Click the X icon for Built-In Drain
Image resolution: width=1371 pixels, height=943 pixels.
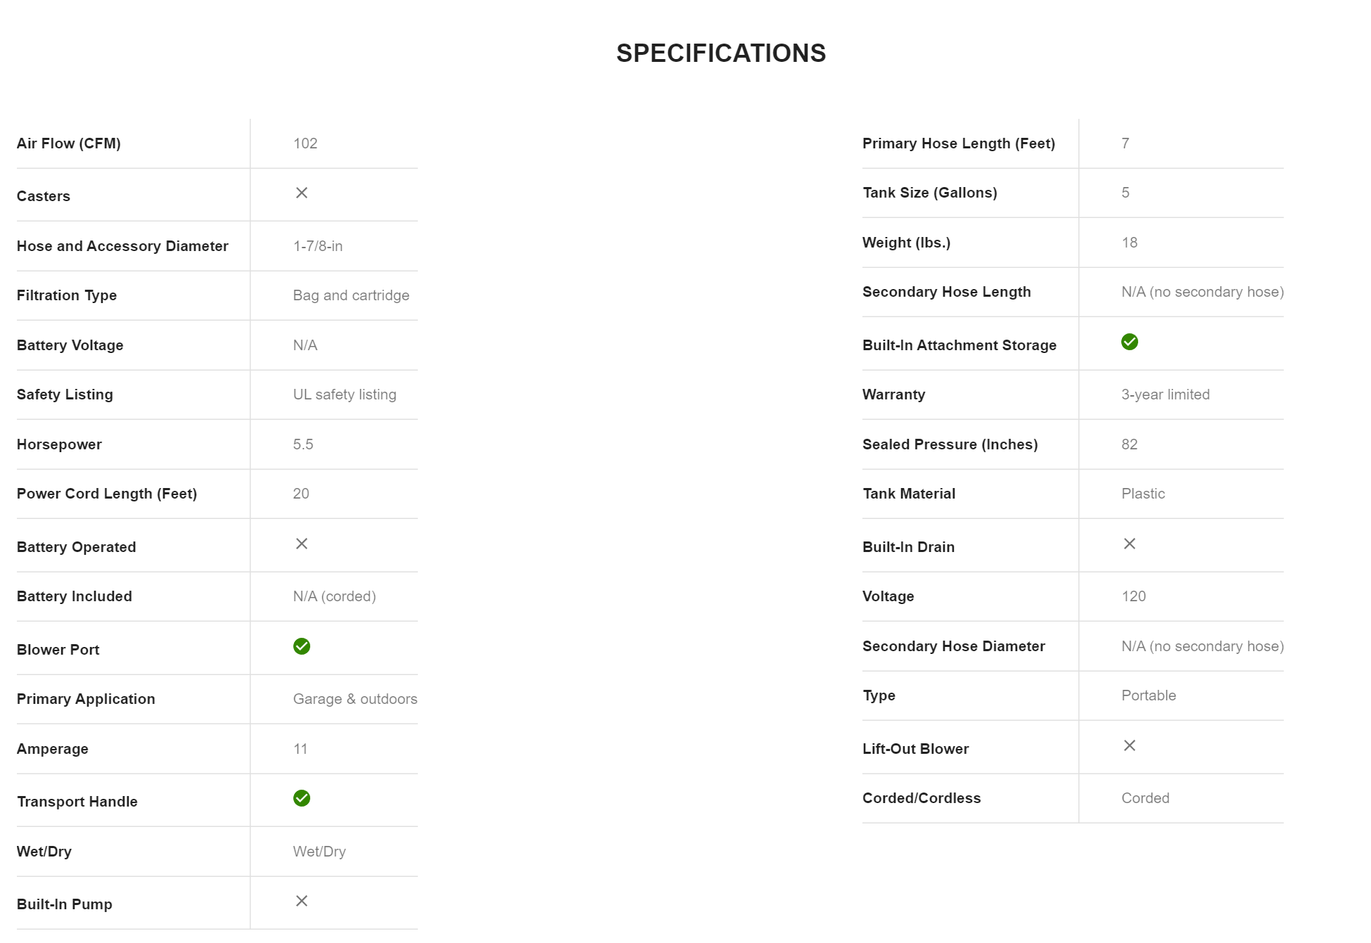(1129, 544)
